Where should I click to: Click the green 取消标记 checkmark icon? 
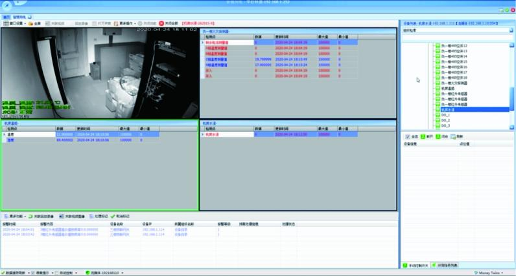click(x=113, y=216)
